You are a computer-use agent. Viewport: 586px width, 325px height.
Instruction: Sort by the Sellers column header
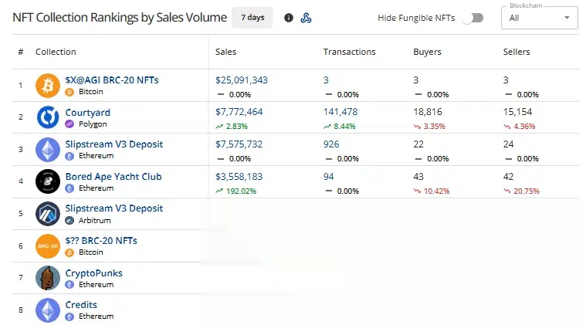pos(517,52)
